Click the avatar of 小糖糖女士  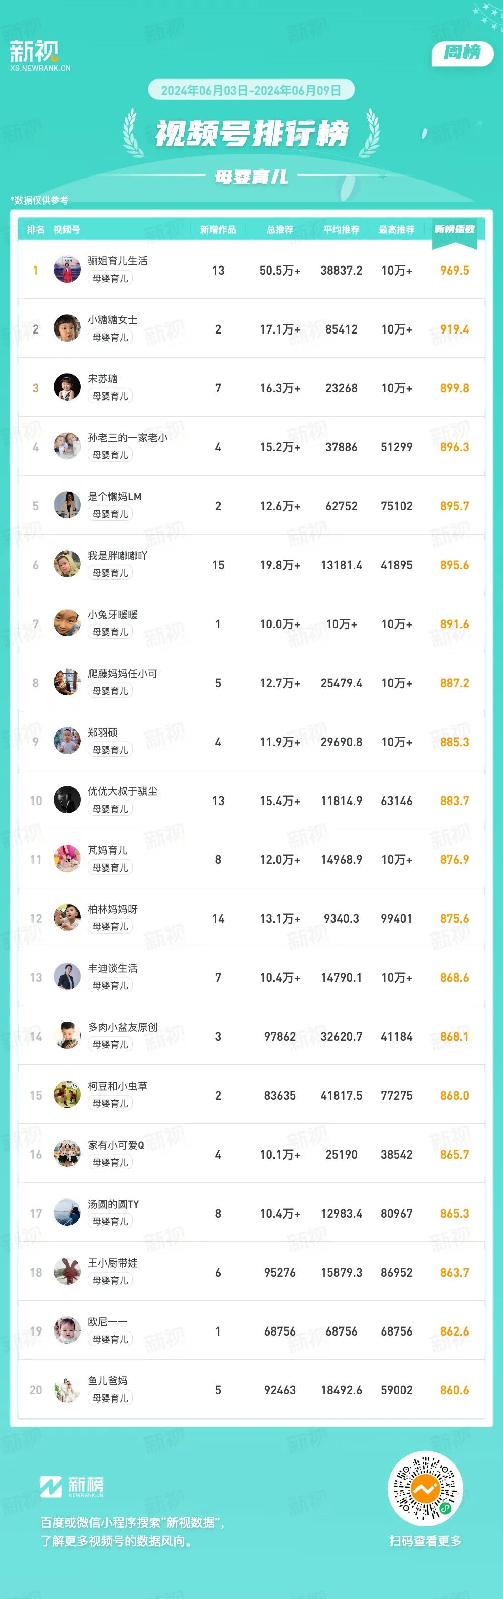click(67, 328)
